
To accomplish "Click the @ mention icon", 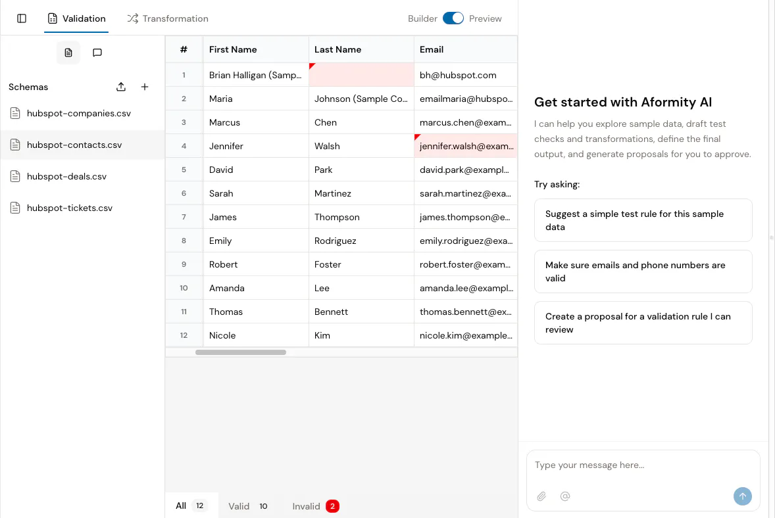I will coord(565,496).
